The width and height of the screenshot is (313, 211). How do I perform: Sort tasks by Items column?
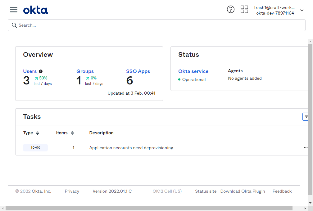coord(65,133)
